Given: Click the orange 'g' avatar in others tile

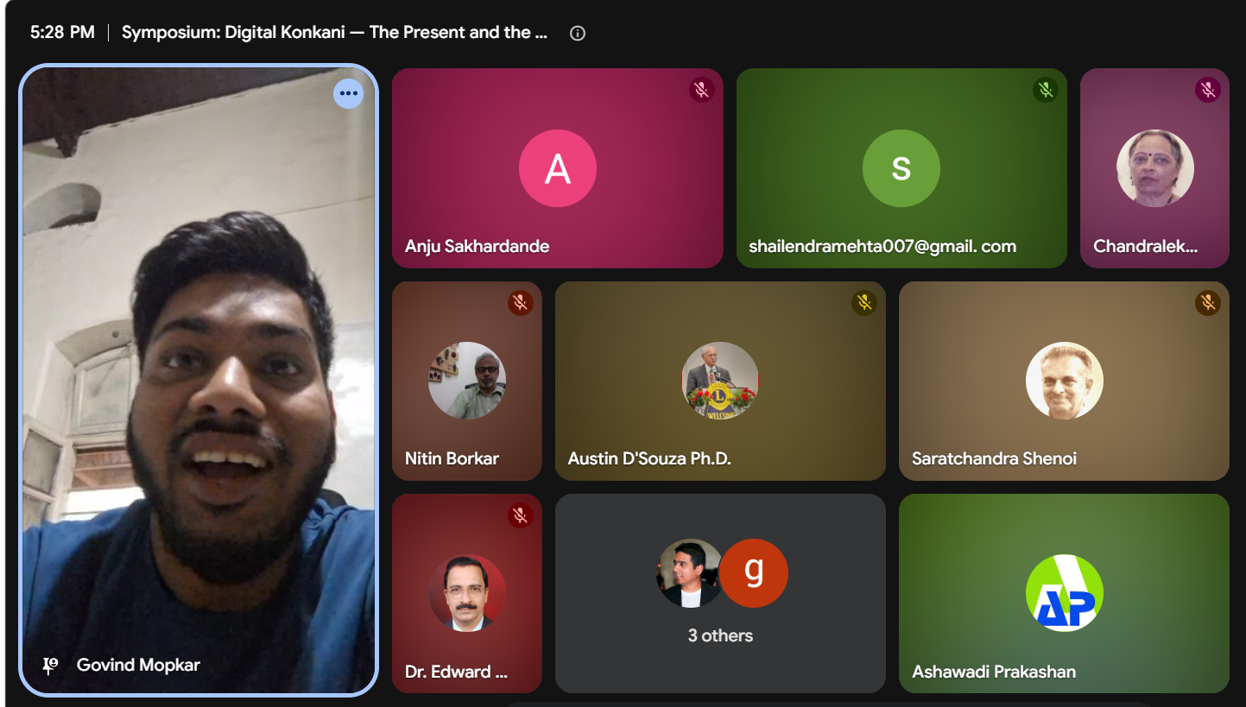Looking at the screenshot, I should (x=754, y=573).
